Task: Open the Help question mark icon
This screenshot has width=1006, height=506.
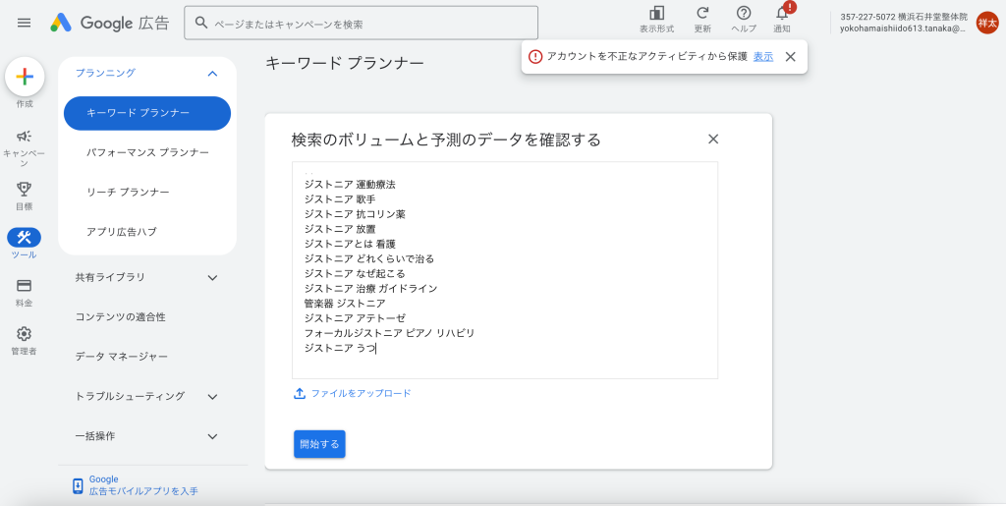Action: point(744,14)
